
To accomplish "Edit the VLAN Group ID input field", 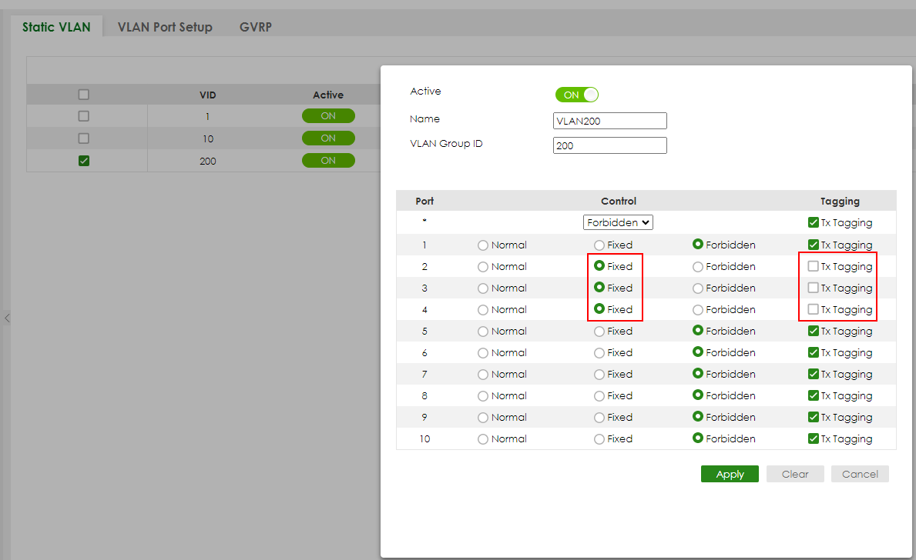I will click(609, 145).
